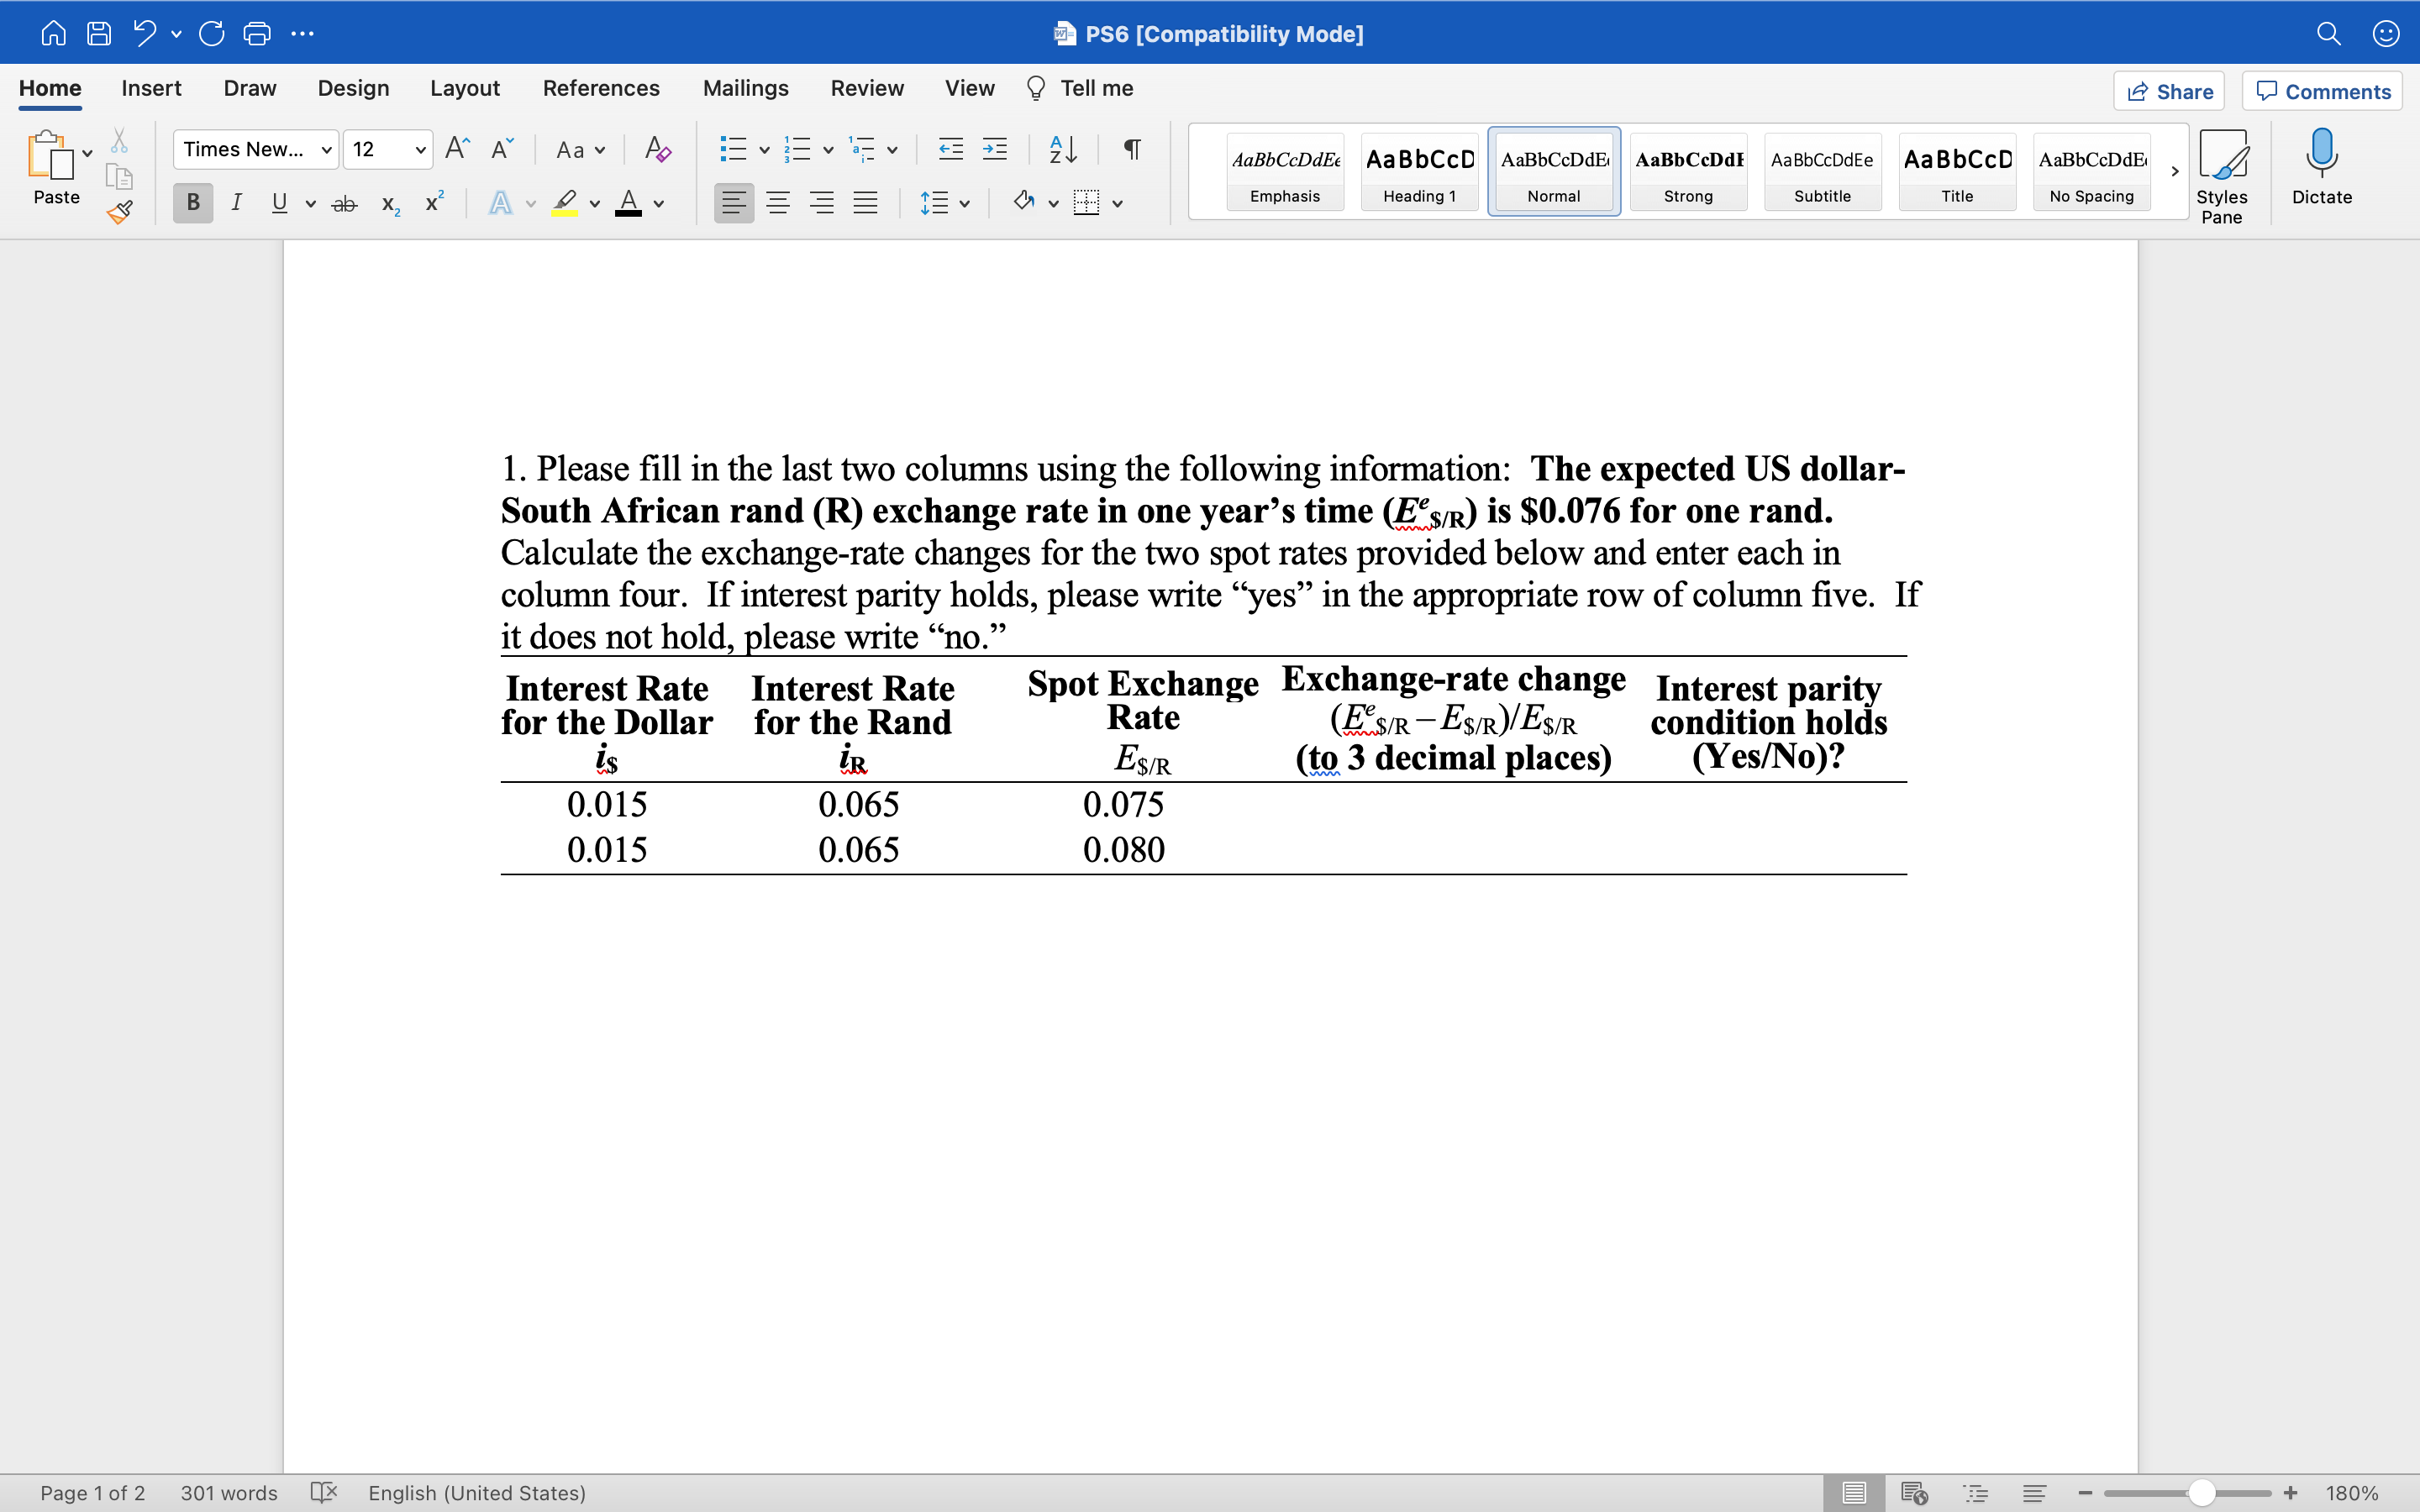Open the font size 12 dropdown
The height and width of the screenshot is (1512, 2420).
tap(388, 150)
